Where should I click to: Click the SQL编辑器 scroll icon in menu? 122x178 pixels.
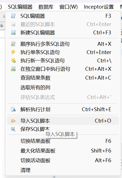pos(13,16)
